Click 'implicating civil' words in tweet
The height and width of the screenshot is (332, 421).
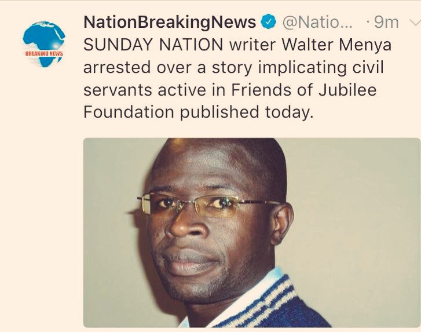(x=321, y=67)
